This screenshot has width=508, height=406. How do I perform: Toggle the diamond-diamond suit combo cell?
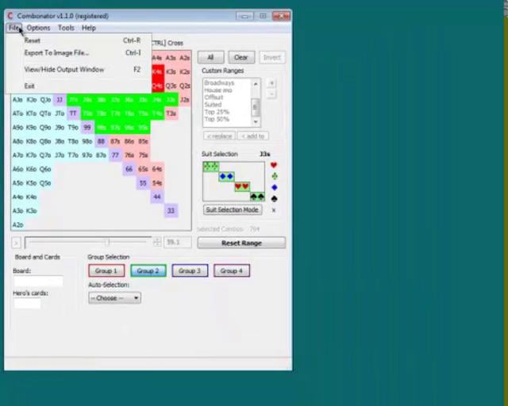click(x=226, y=177)
